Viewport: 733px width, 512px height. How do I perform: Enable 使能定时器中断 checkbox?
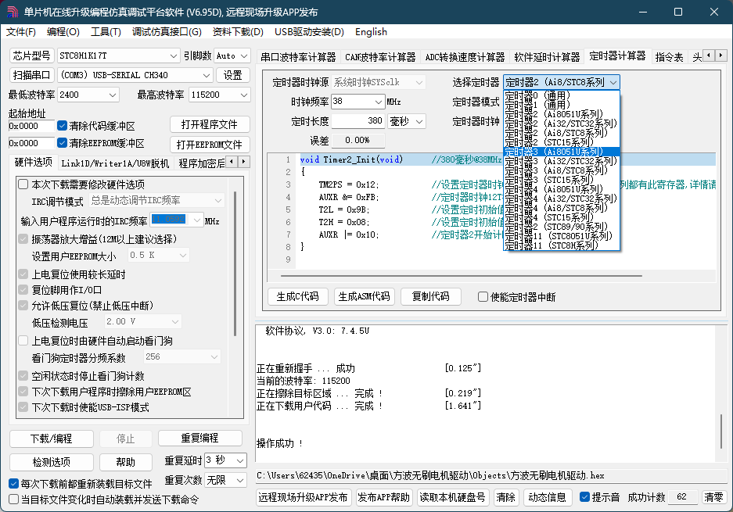click(483, 297)
